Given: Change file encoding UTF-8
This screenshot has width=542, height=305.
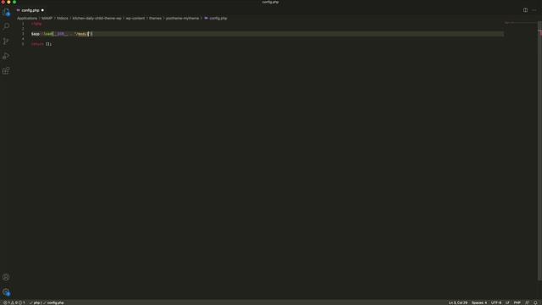Looking at the screenshot, I should coord(496,302).
